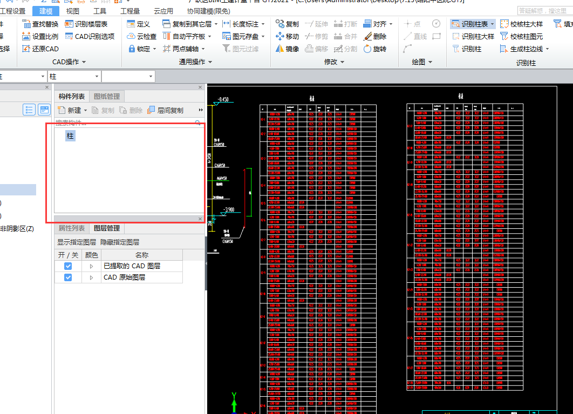Close the 图层管理 panel

[x=200, y=219]
